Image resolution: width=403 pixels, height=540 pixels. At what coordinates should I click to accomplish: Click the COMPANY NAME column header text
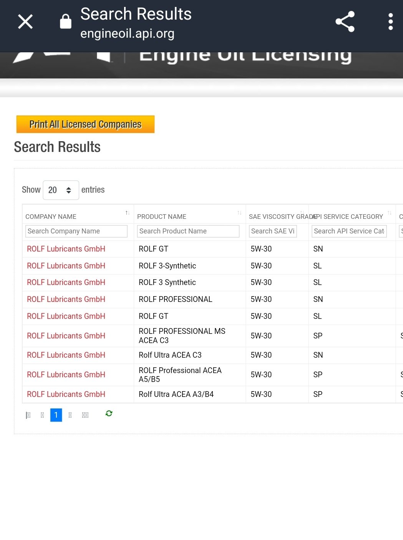[x=51, y=217]
